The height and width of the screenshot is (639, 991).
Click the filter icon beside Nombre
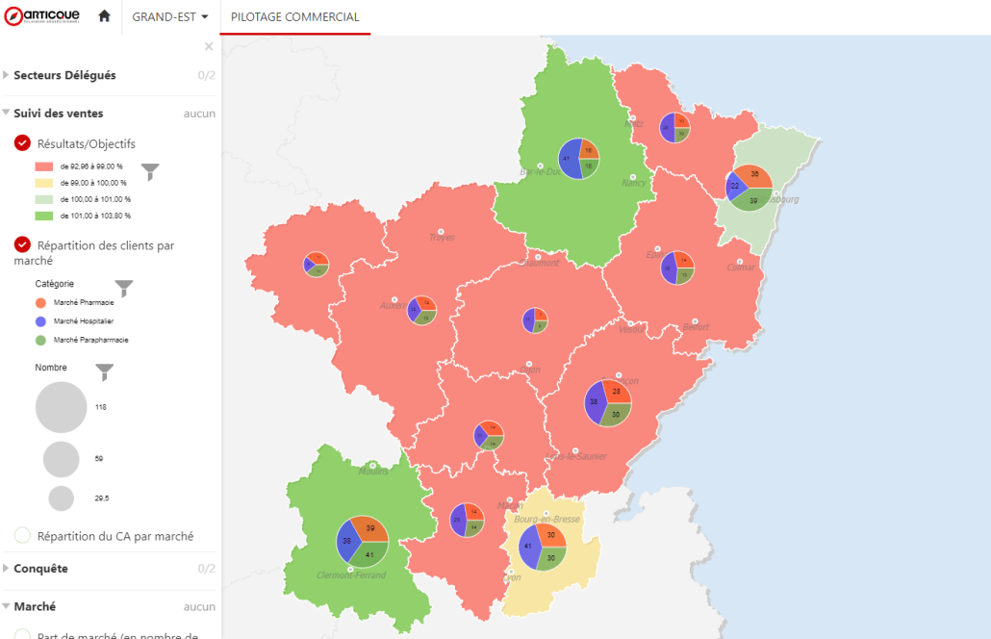(105, 371)
